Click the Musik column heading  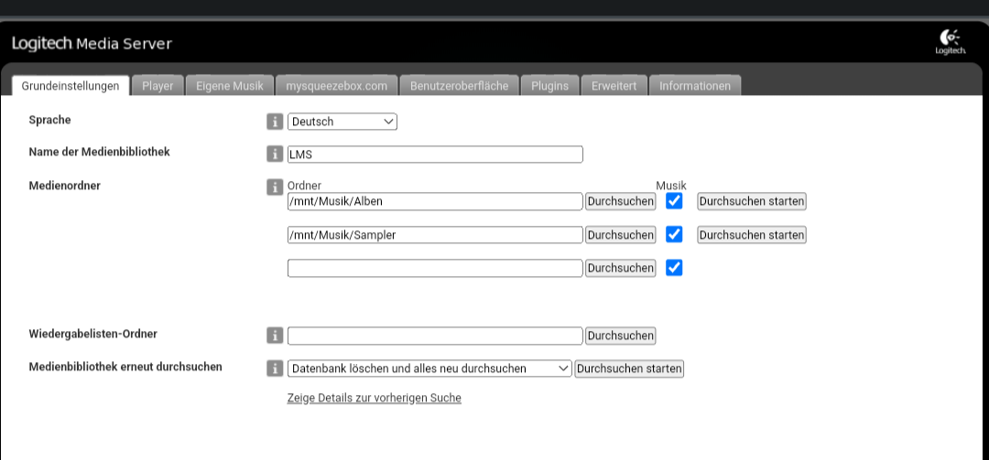(x=671, y=186)
